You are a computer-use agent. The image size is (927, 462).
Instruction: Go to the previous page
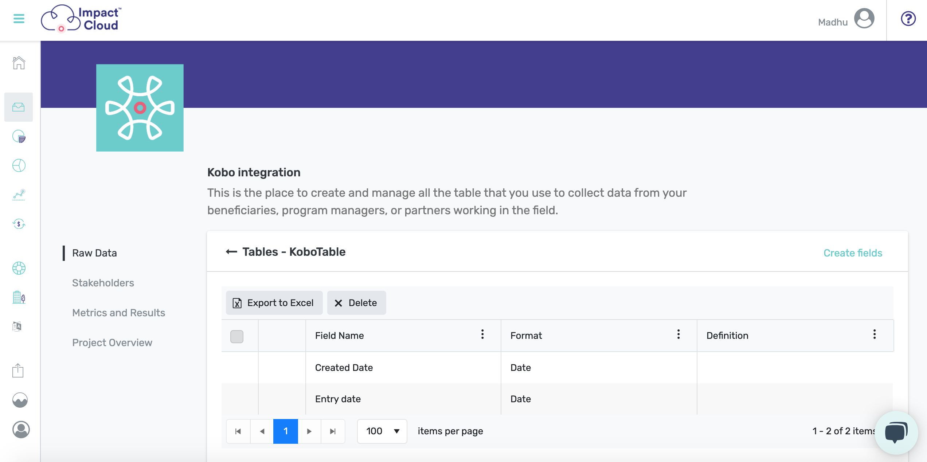262,431
